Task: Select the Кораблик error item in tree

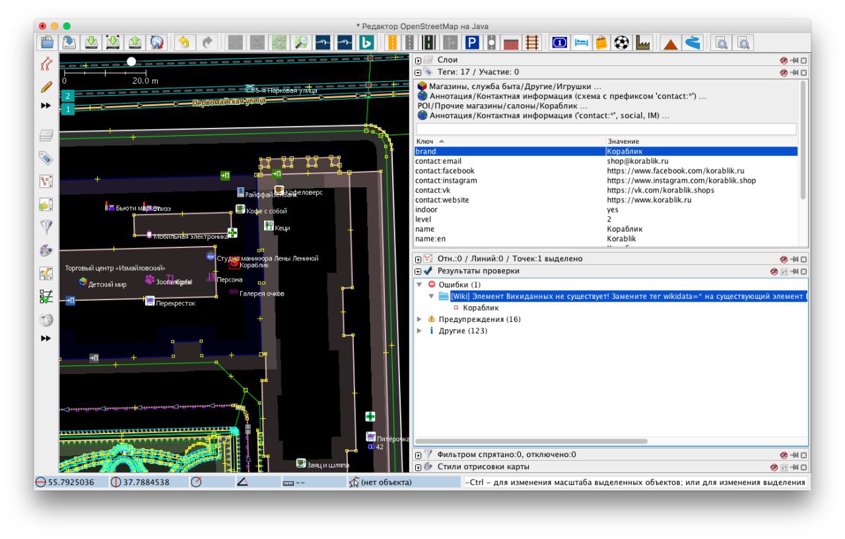Action: tap(481, 307)
